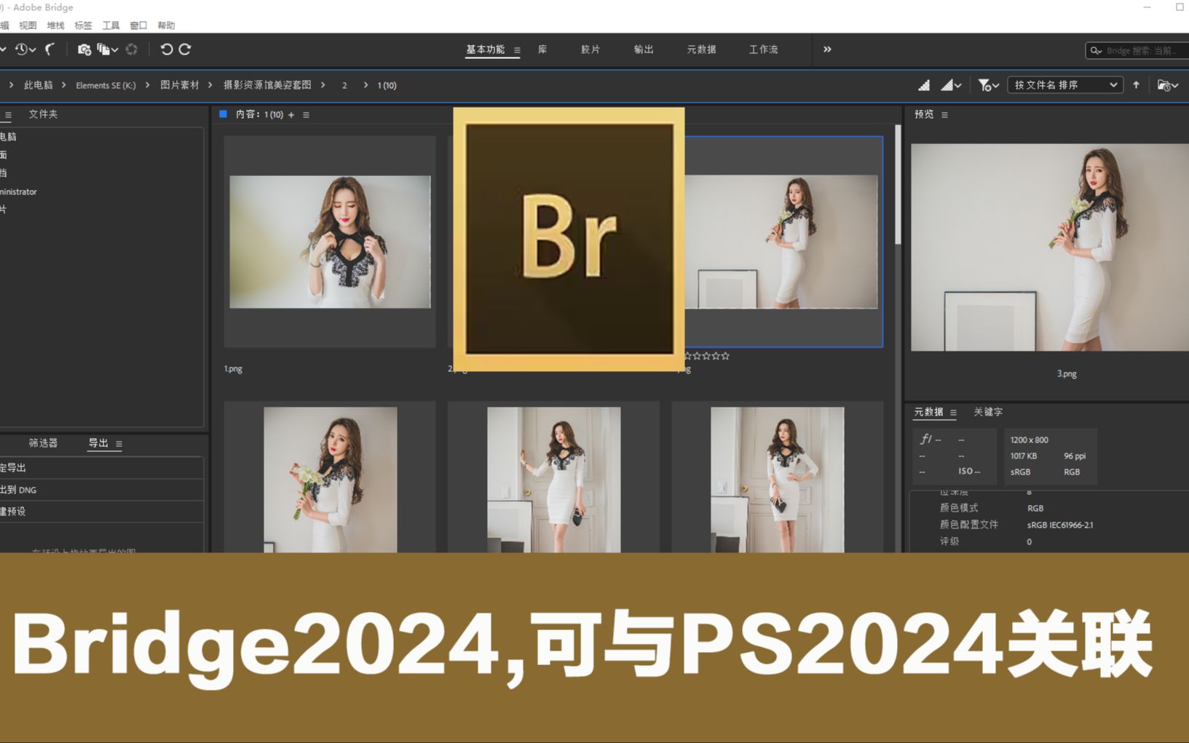Go to Elements SE (K:) in path bar

pyautogui.click(x=106, y=85)
